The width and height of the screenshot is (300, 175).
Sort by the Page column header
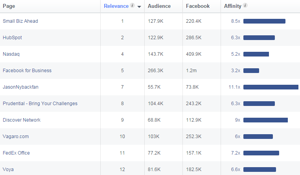[x=9, y=6]
